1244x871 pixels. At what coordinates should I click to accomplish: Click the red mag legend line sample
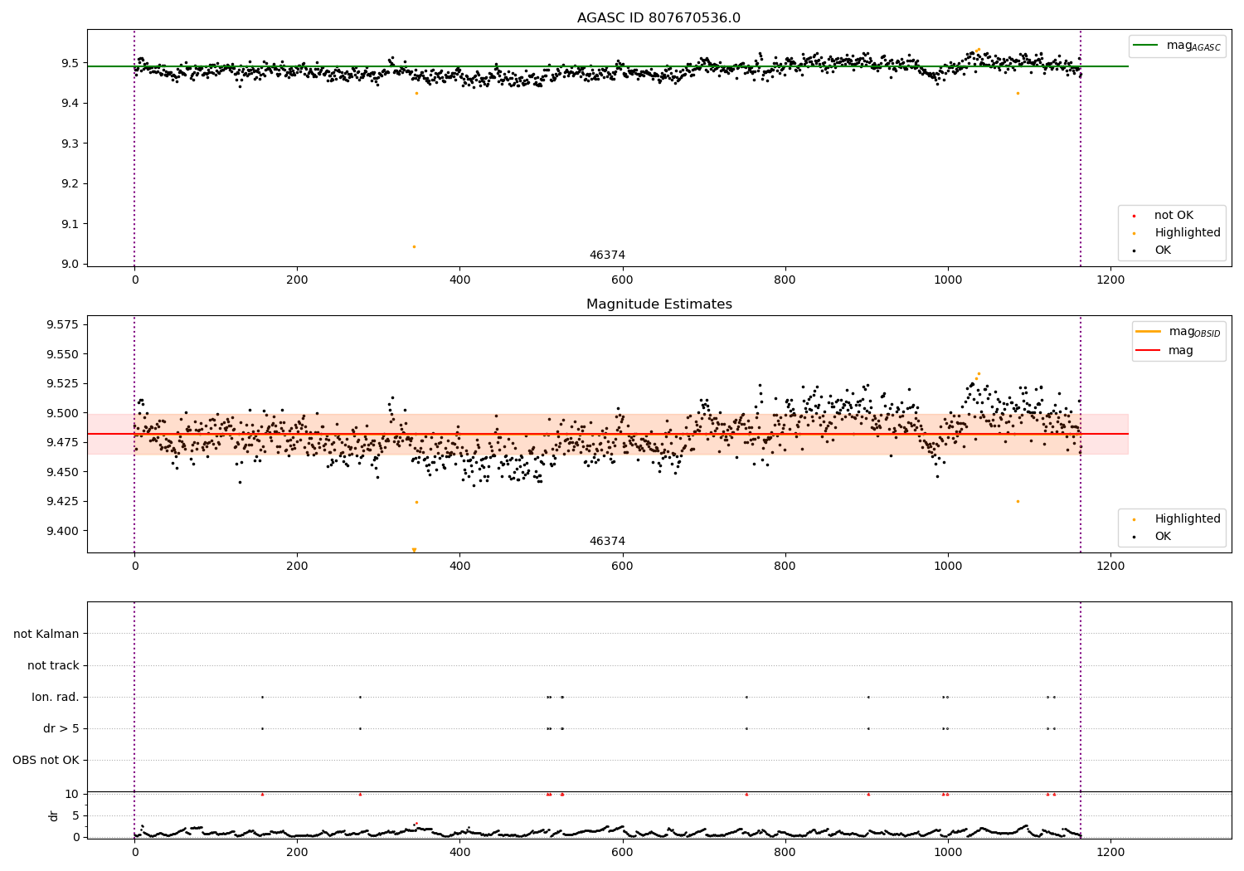(x=1148, y=351)
